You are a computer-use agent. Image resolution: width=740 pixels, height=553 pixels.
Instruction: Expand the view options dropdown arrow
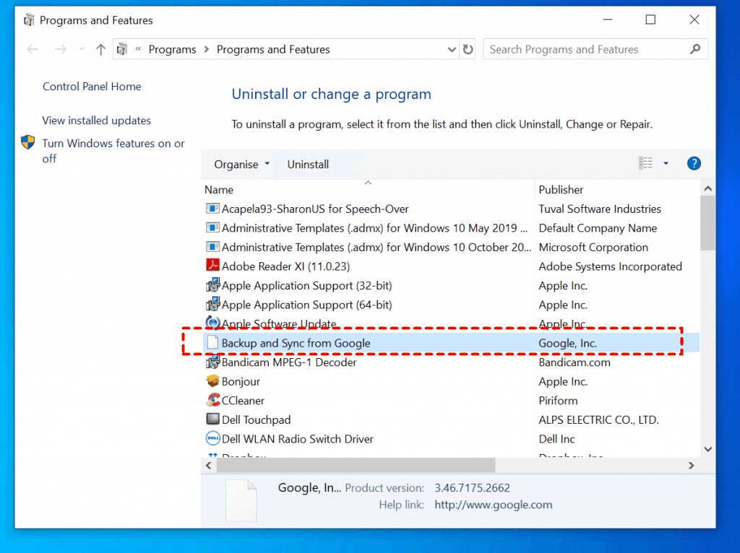(x=666, y=164)
